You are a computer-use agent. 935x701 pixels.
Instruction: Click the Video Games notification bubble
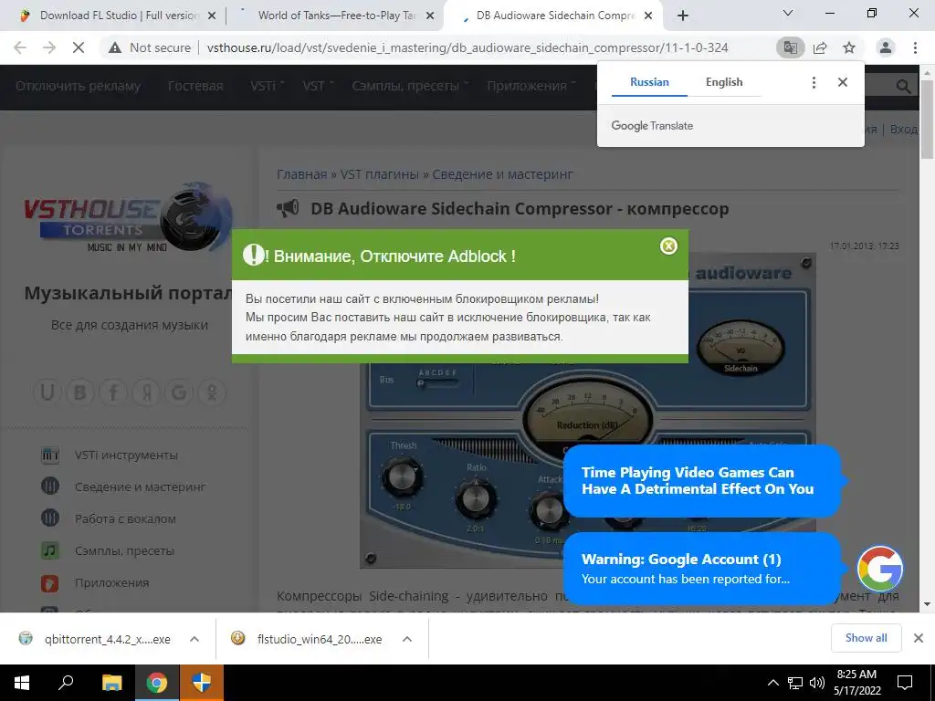702,480
